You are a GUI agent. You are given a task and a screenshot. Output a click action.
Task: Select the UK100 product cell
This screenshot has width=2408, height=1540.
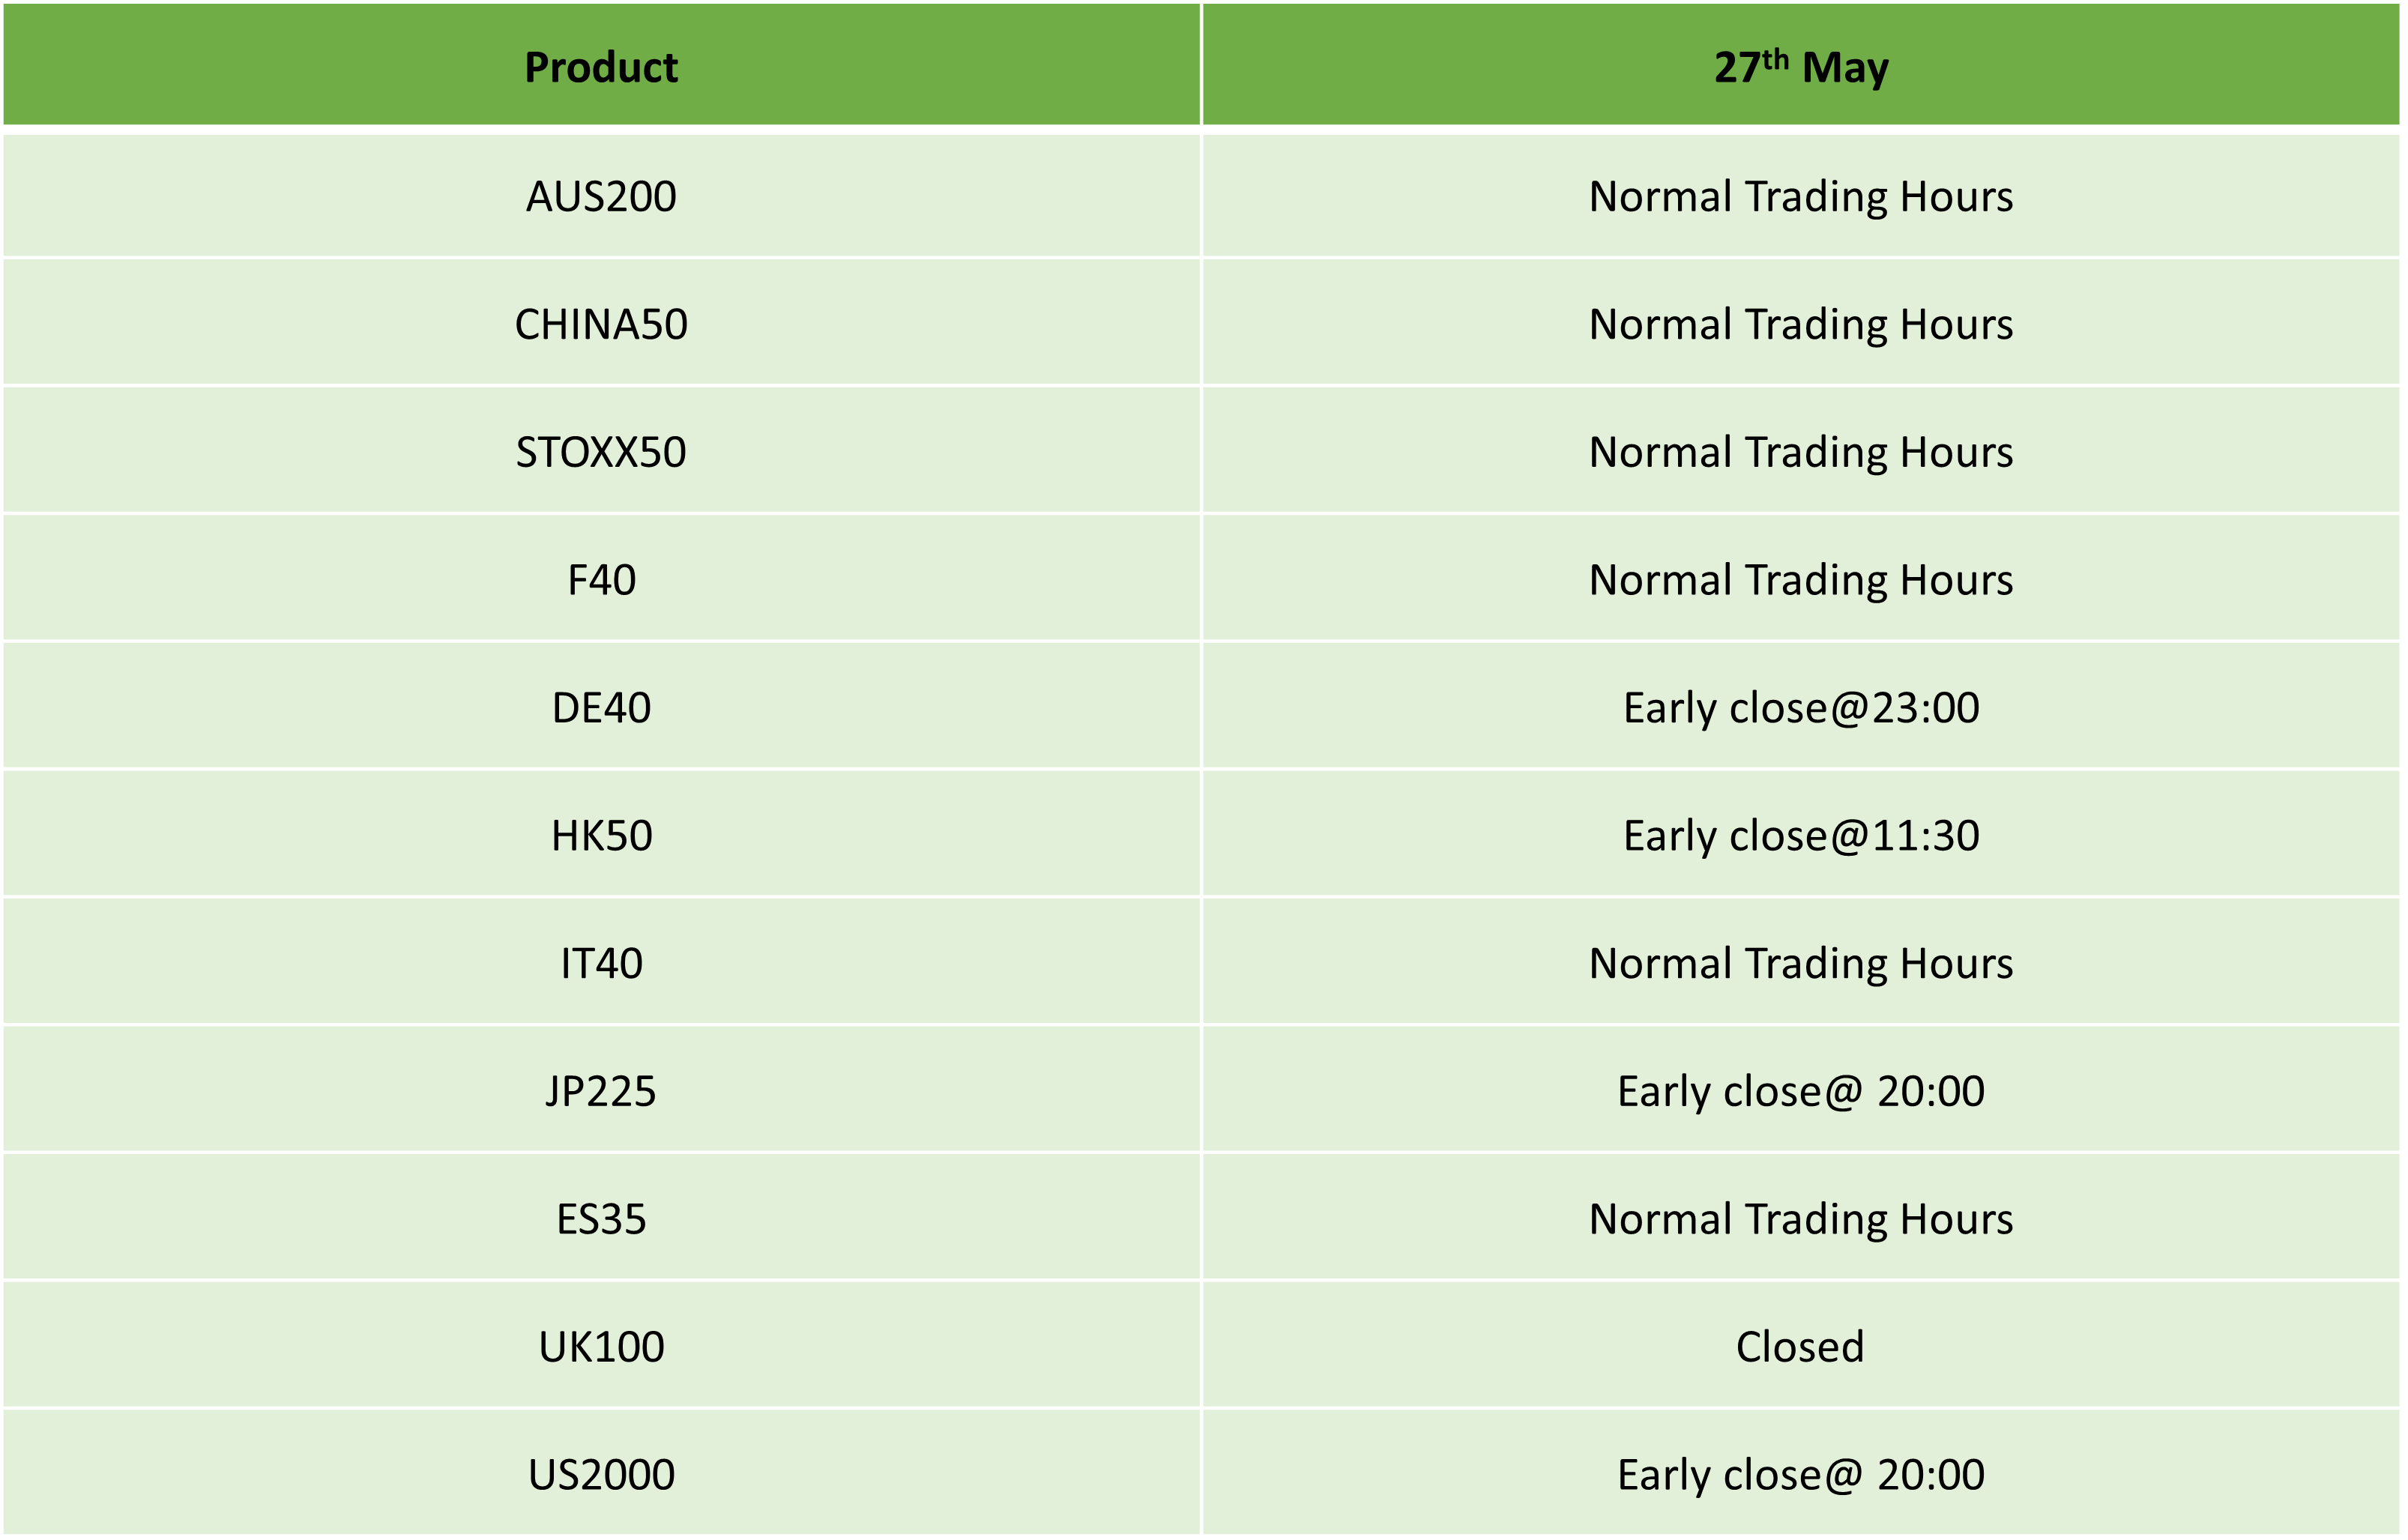click(601, 1347)
